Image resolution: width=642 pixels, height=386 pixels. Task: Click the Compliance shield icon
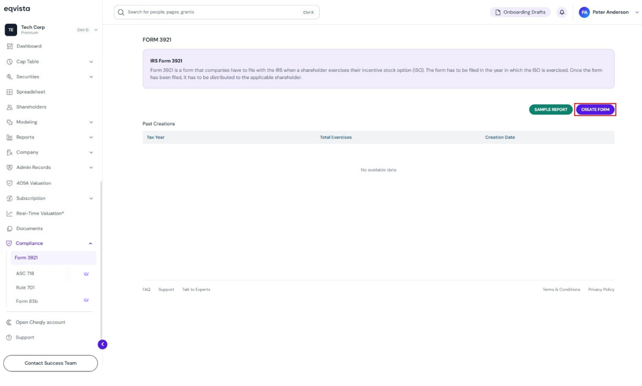[x=9, y=243]
